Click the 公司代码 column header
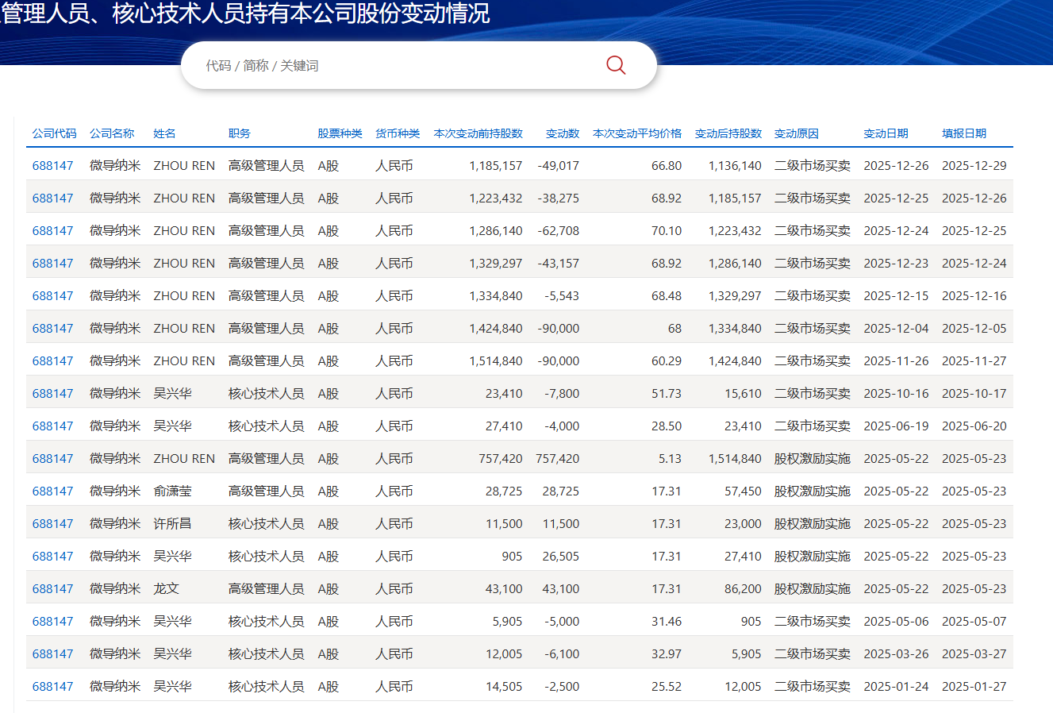Viewport: 1053px width, 713px height. pyautogui.click(x=54, y=133)
